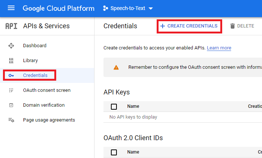Click the Dashboard icon in sidebar

pos(11,46)
